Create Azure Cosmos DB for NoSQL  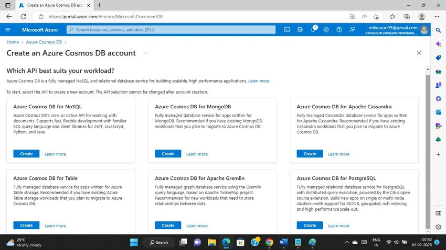point(26,154)
